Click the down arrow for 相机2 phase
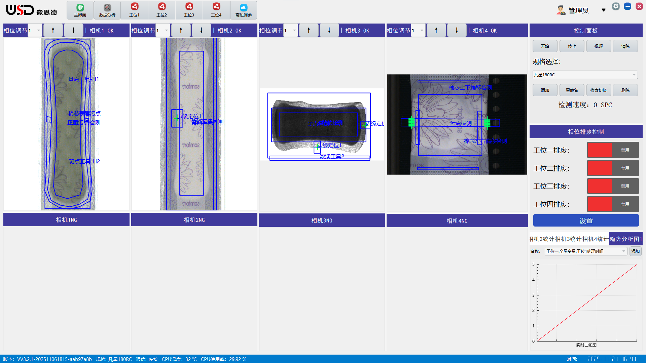 click(201, 31)
